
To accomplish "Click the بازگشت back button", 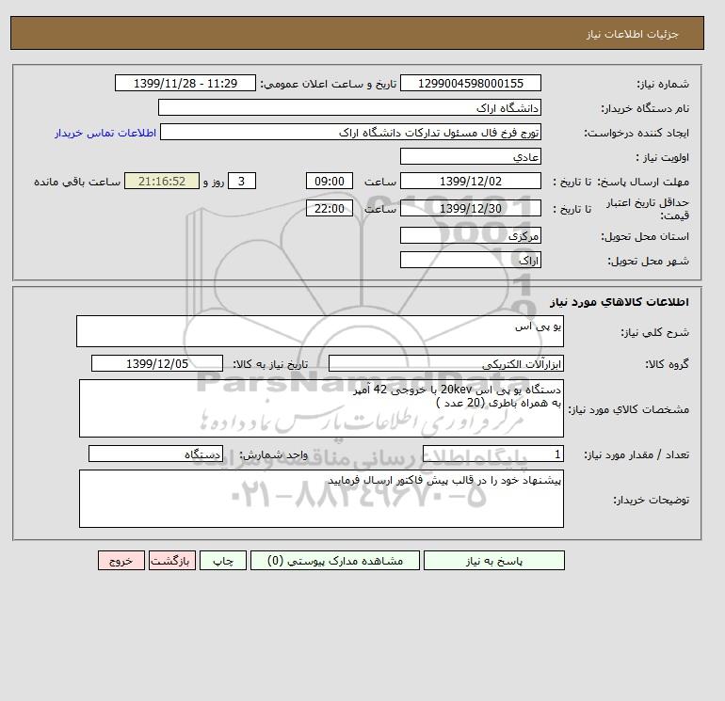I will [x=172, y=560].
